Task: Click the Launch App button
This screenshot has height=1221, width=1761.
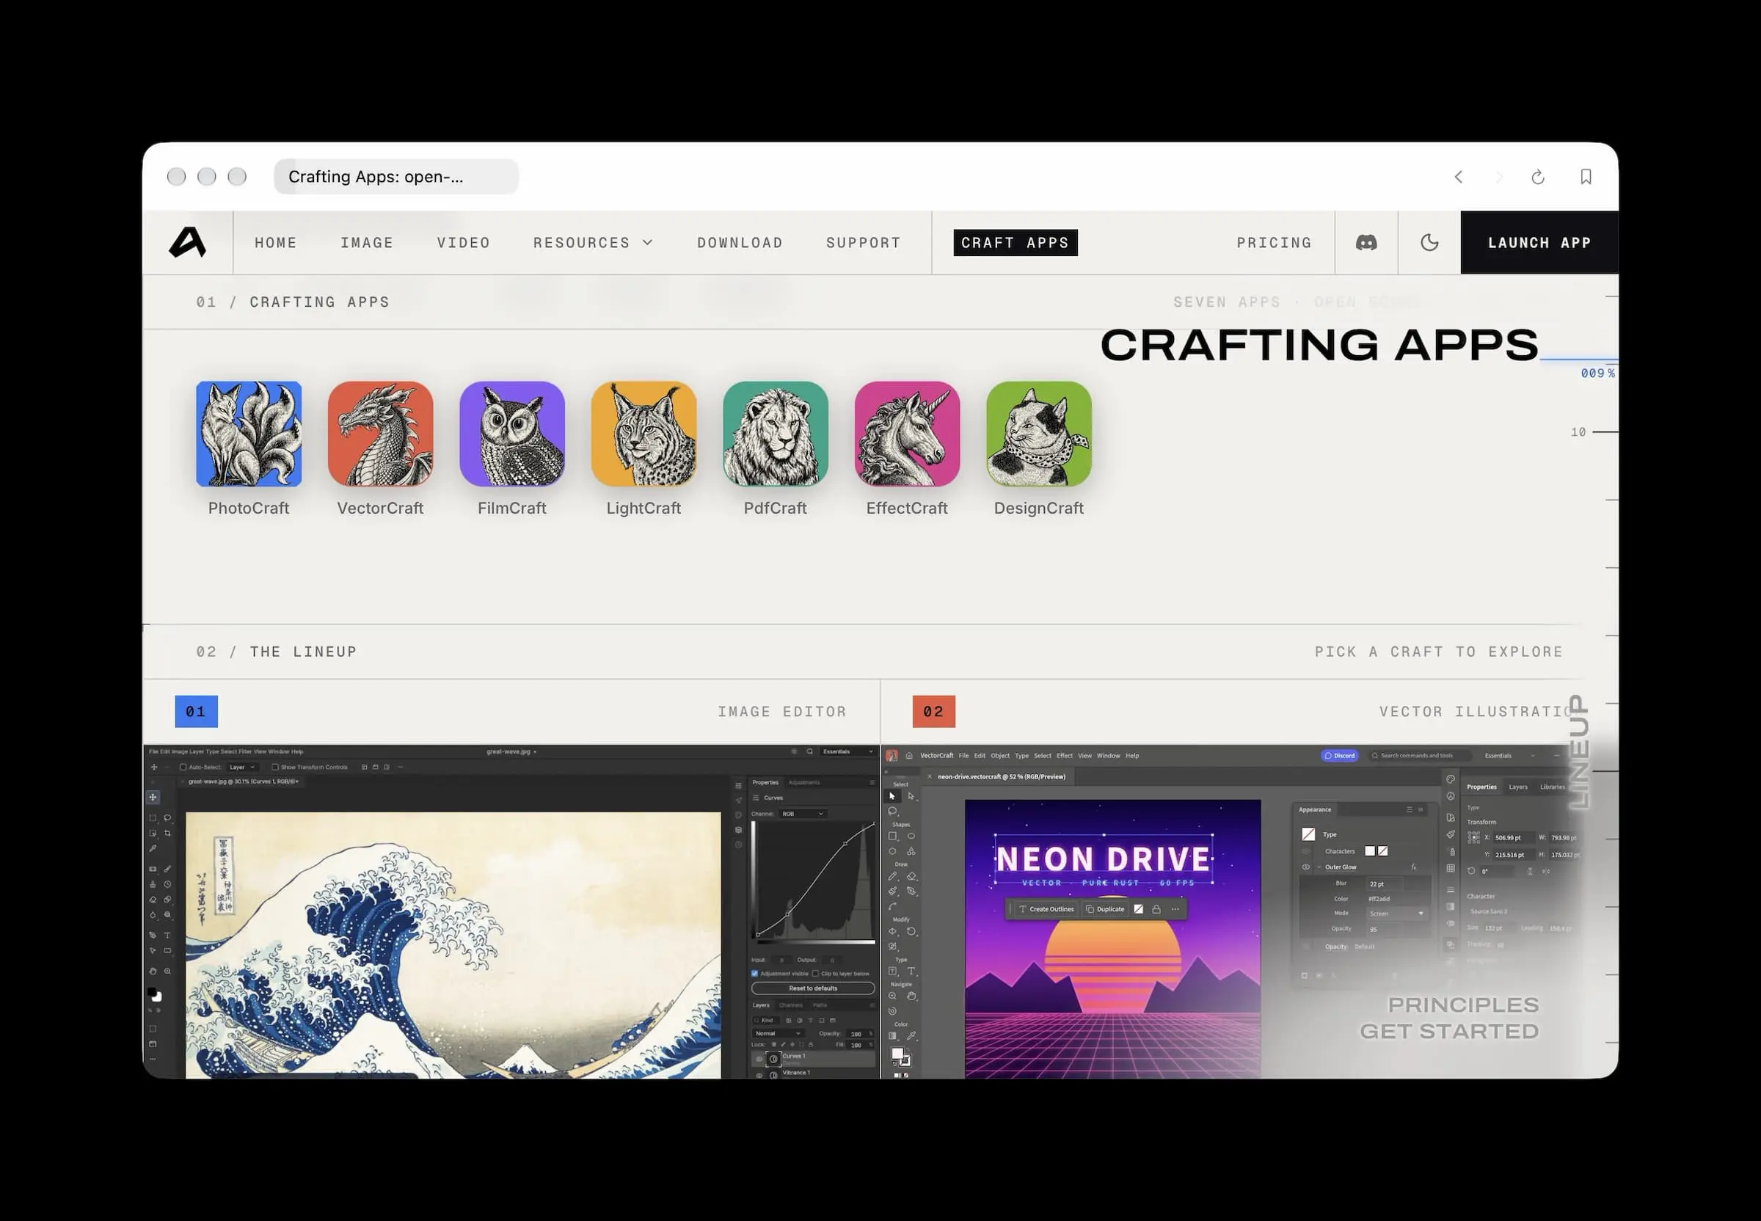Action: [x=1539, y=243]
